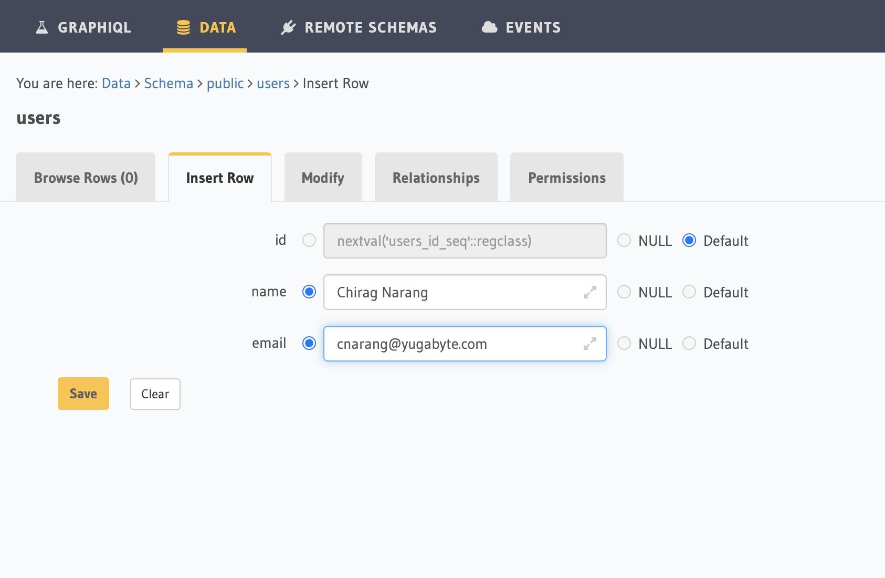The image size is (885, 578).
Task: Switch to the Modify tab
Action: [323, 178]
